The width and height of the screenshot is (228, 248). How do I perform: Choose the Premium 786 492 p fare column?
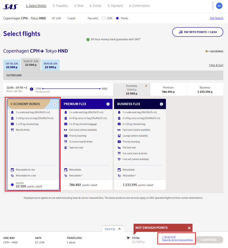click(x=168, y=90)
